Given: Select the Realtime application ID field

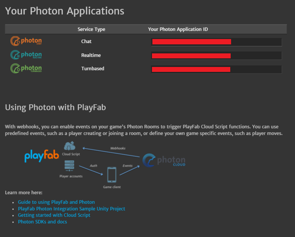Looking at the screenshot, I should click(x=216, y=55).
